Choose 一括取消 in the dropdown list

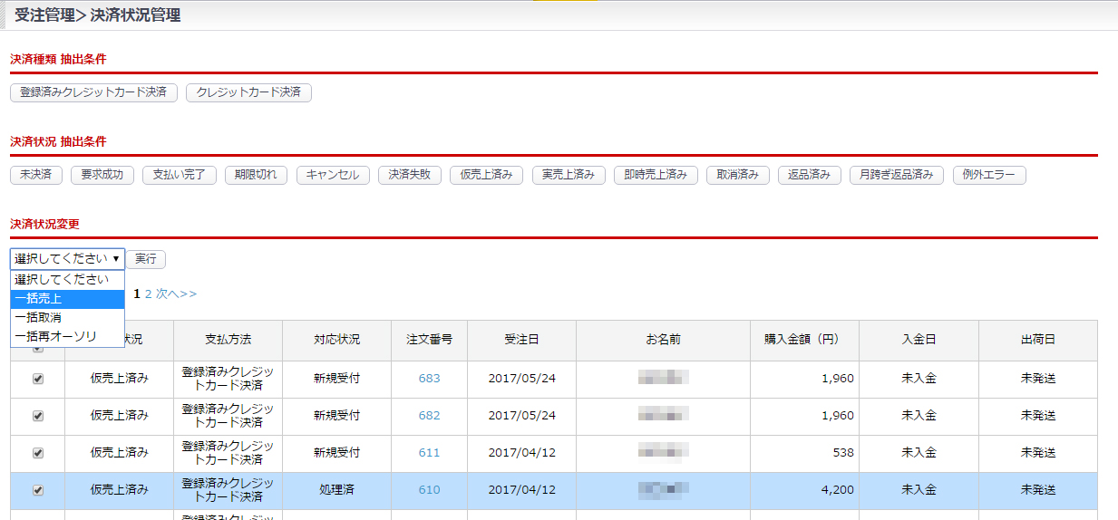67,318
